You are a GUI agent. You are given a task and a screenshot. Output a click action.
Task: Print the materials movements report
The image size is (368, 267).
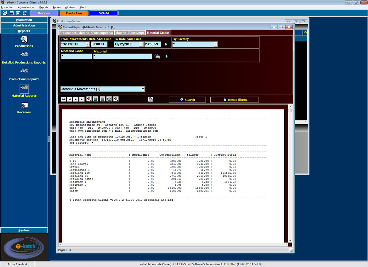(x=150, y=99)
